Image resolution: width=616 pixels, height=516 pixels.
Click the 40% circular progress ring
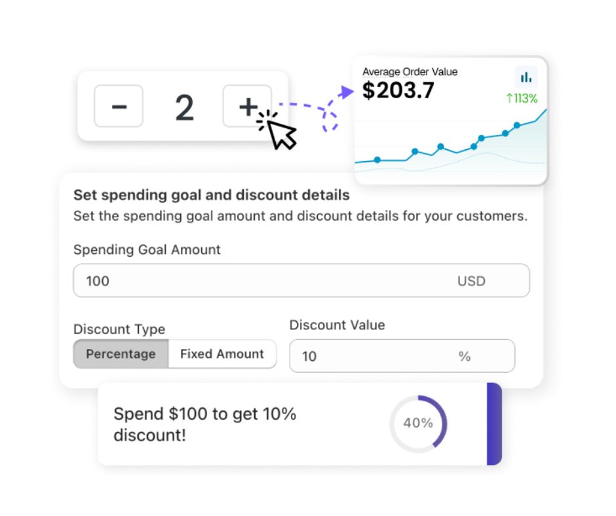click(418, 424)
